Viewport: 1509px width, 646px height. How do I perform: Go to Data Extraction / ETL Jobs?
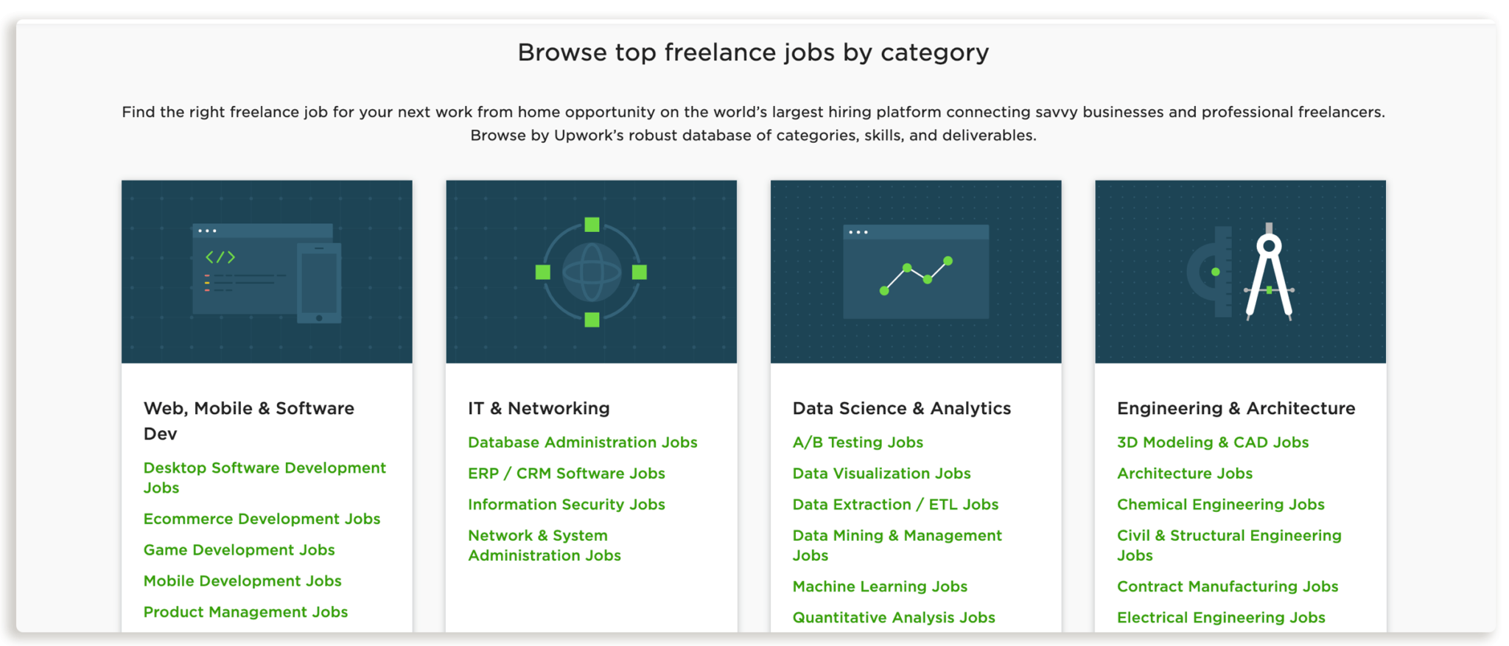(x=895, y=504)
